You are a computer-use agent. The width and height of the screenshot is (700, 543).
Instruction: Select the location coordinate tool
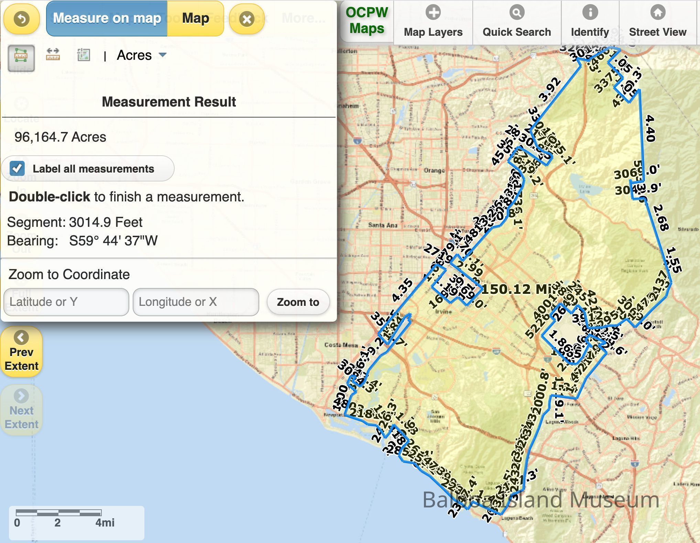coord(84,55)
